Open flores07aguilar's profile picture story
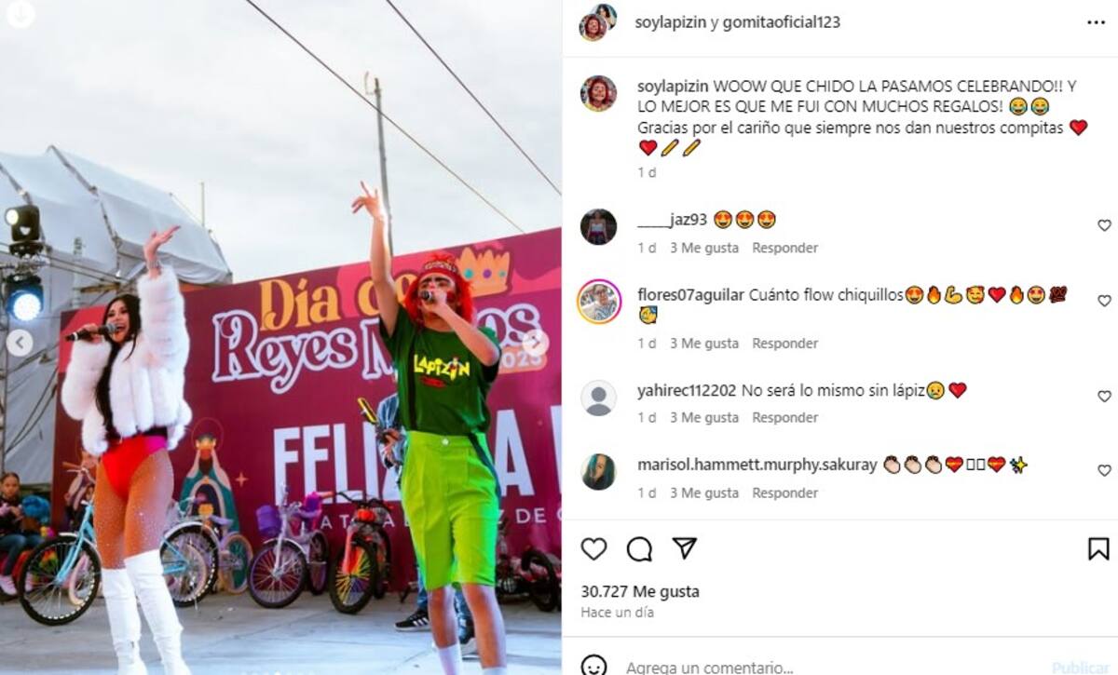 coord(599,301)
